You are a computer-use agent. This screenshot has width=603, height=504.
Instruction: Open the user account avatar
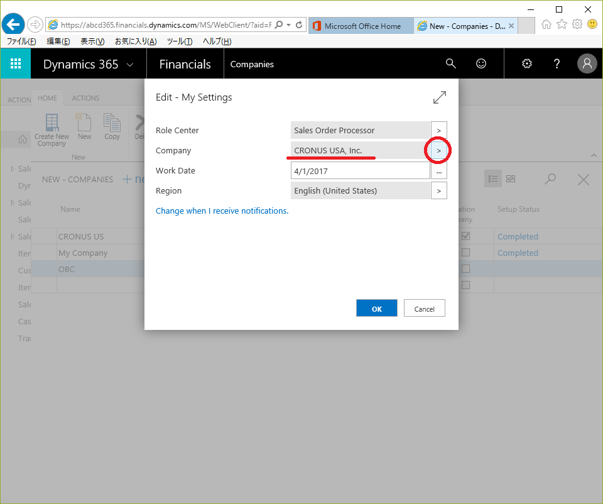tap(587, 63)
